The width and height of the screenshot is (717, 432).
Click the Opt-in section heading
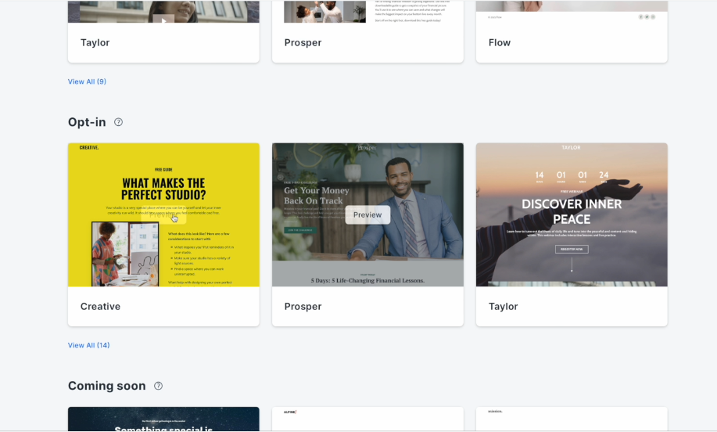click(87, 122)
